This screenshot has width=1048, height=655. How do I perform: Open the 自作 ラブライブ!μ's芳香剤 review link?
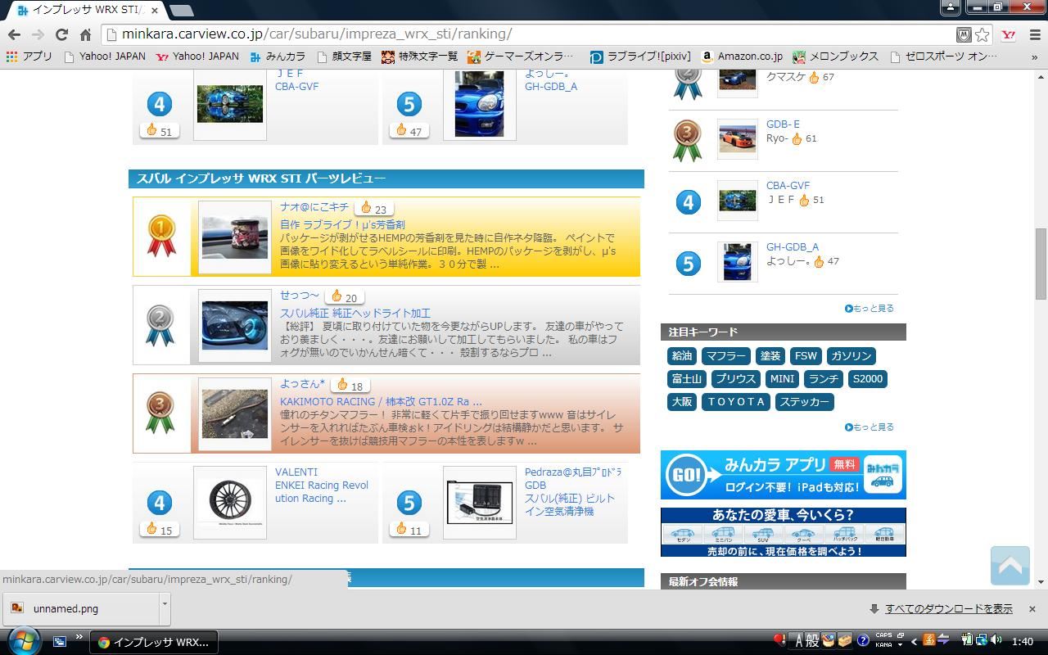pos(342,224)
